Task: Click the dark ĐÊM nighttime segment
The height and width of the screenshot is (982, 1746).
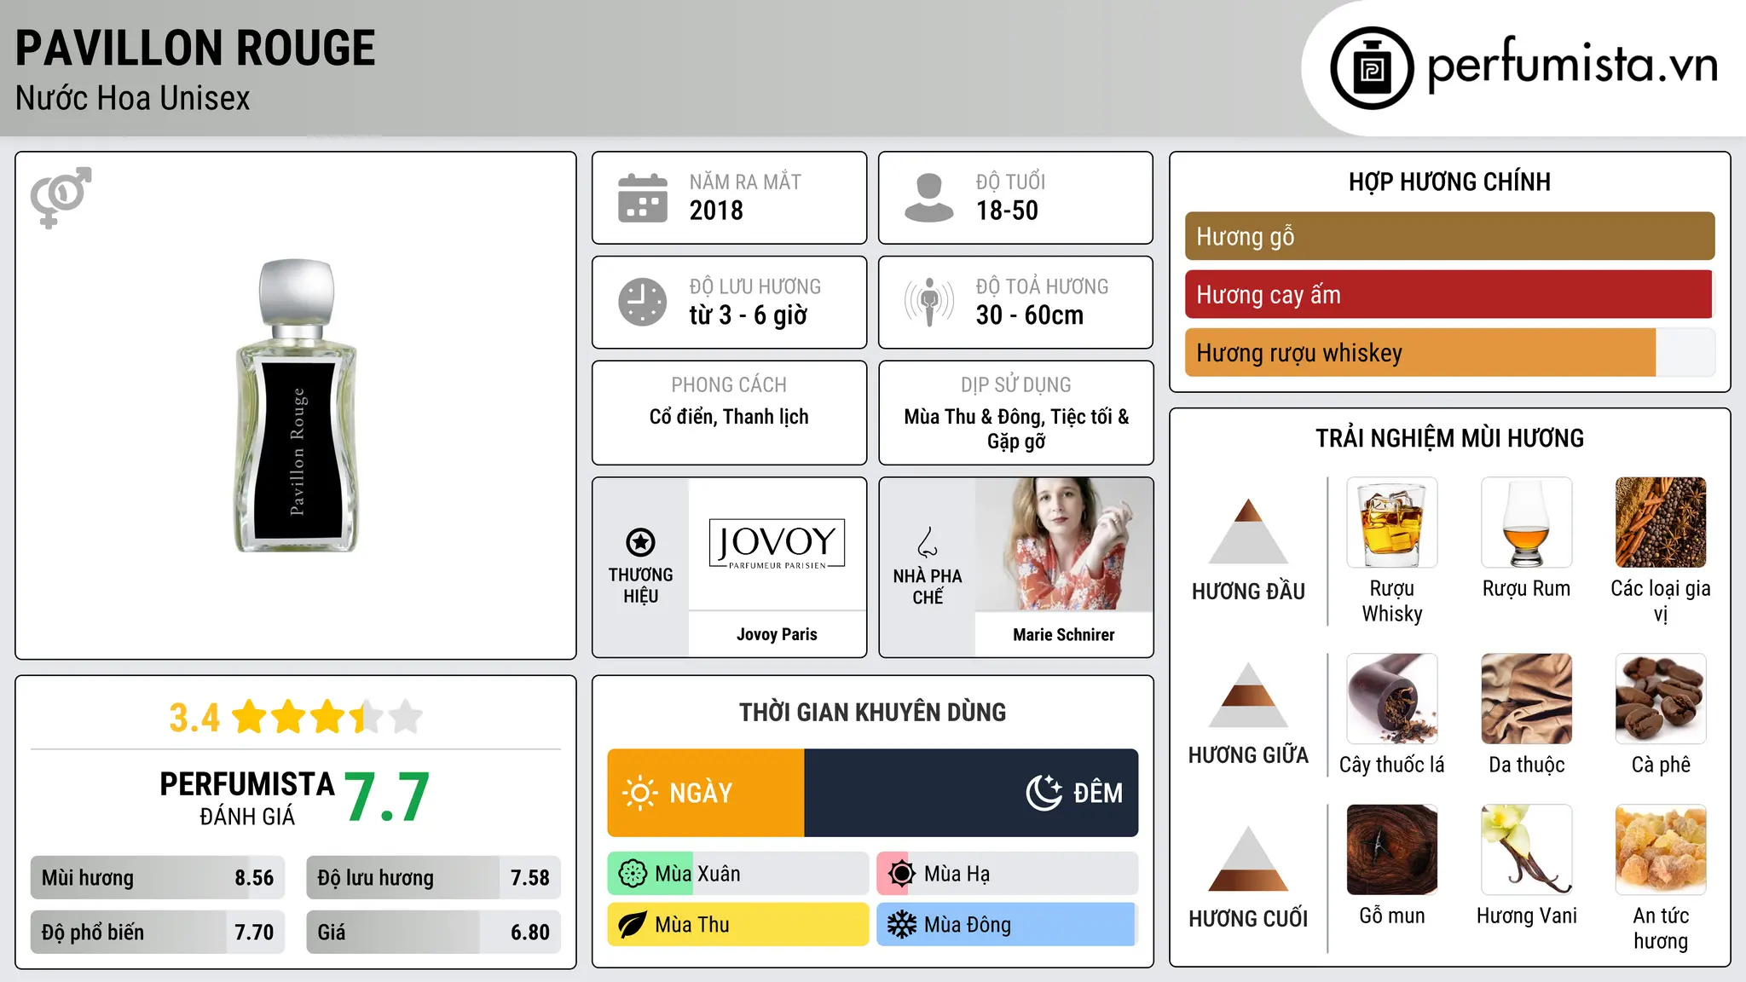Action: click(x=971, y=793)
